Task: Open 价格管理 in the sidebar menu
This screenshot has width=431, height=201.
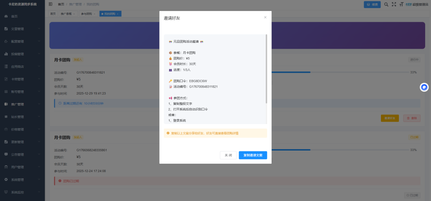Action: 22,130
